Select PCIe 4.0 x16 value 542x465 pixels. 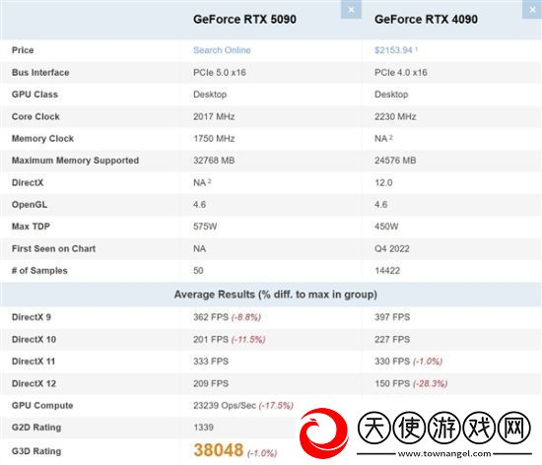(401, 72)
